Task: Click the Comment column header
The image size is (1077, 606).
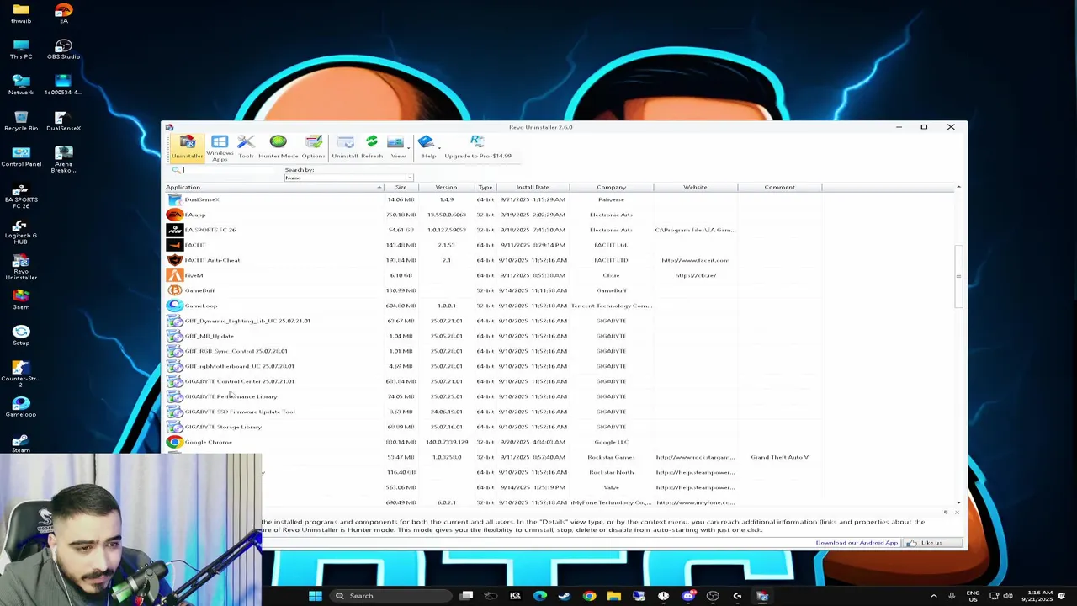Action: [x=779, y=187]
